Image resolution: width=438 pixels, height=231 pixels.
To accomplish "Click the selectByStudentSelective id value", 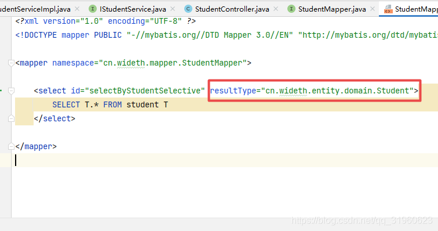I will point(145,91).
